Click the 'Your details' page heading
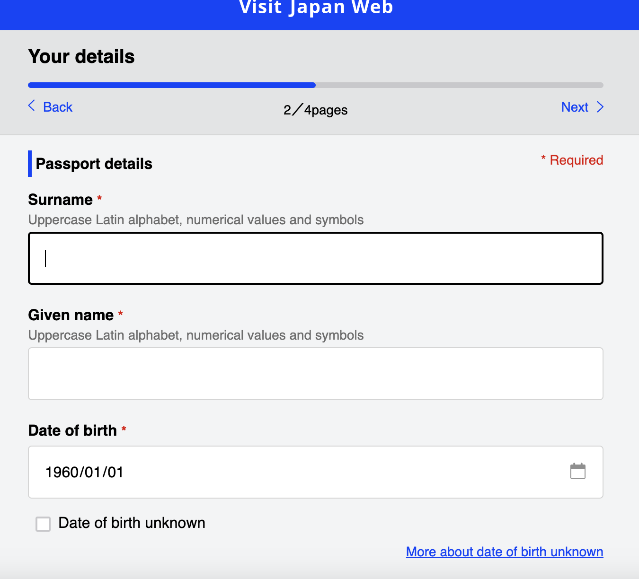 click(x=81, y=57)
